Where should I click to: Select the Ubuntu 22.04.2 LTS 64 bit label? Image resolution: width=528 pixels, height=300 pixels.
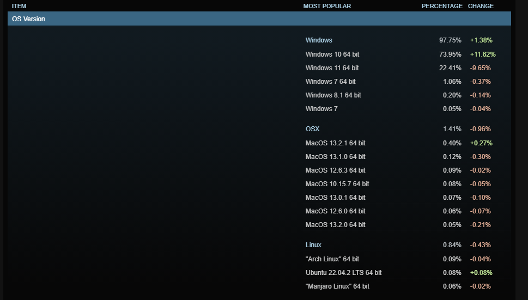tap(343, 273)
